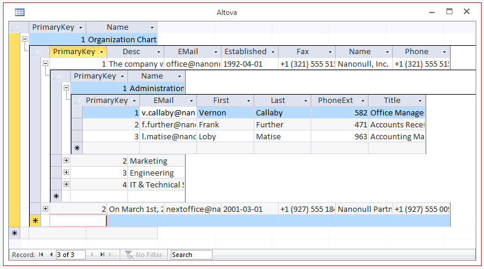
Task: Jump to last record navigation button
Action: pos(102,255)
